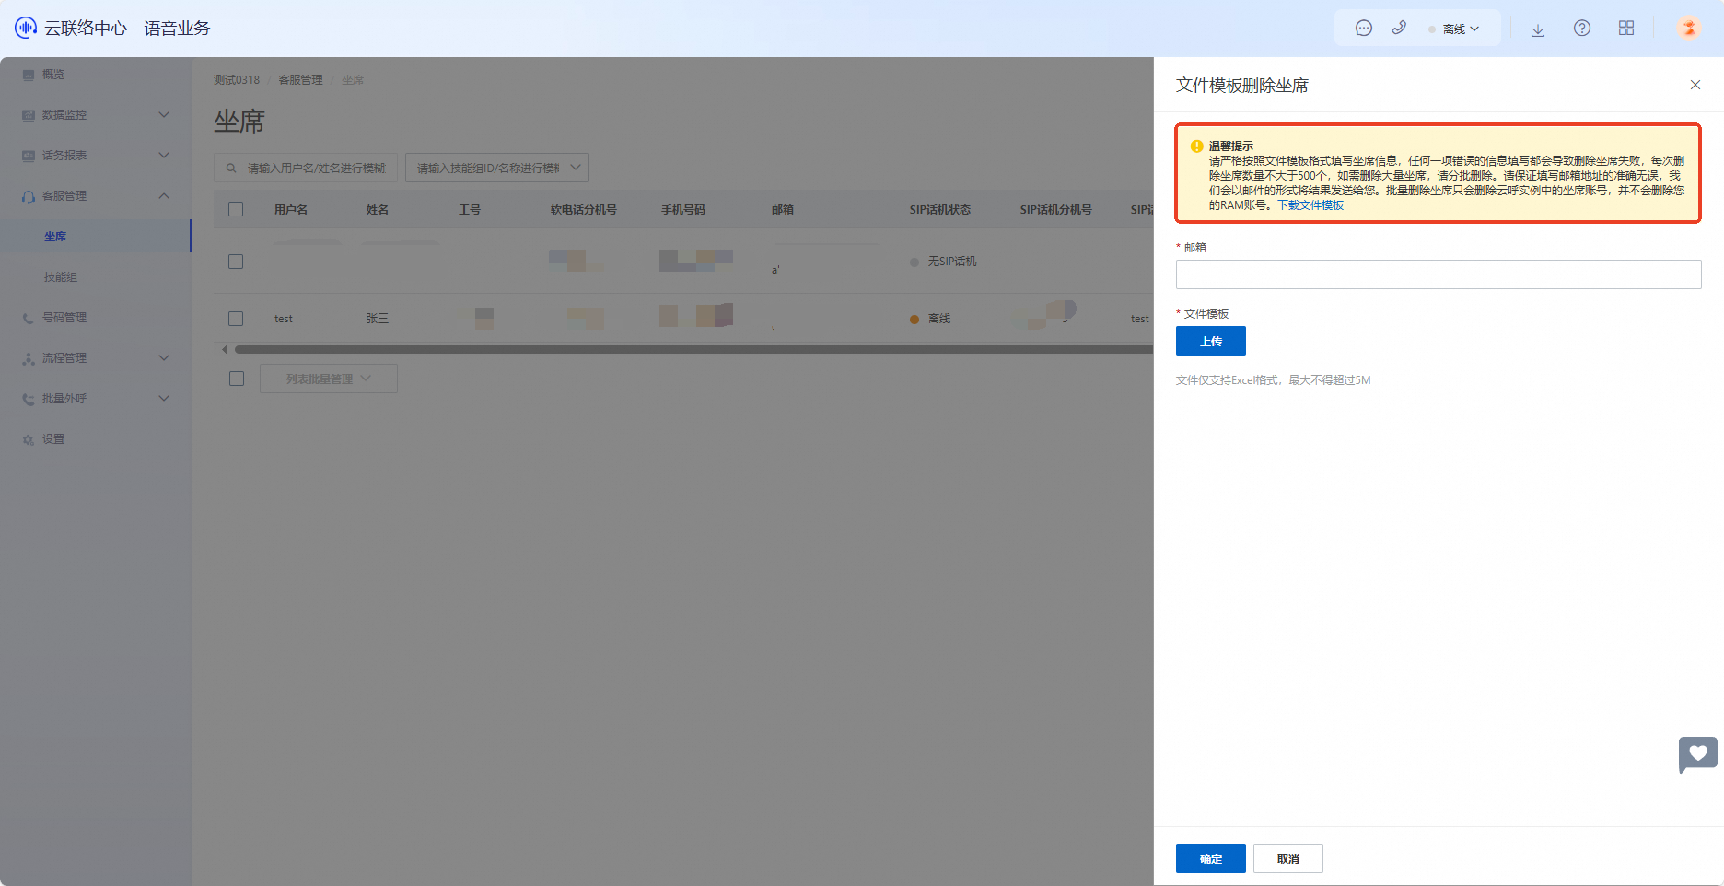Viewport: 1724px width, 886px height.
Task: Click the 号码管理 phone icon
Action: coord(29,318)
